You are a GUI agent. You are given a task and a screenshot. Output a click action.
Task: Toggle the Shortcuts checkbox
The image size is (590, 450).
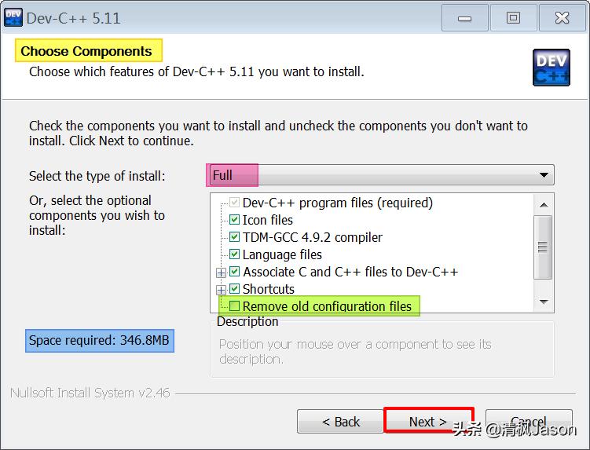[x=234, y=289]
